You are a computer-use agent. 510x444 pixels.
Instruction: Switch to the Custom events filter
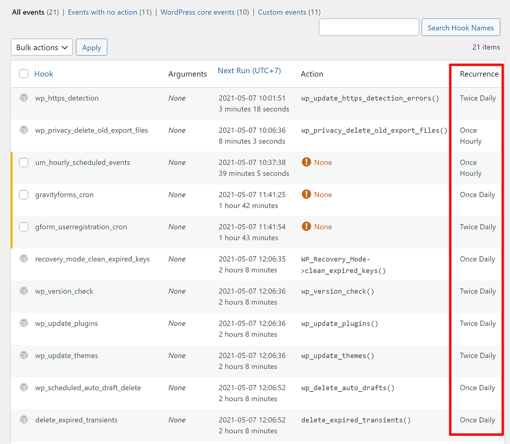click(282, 12)
